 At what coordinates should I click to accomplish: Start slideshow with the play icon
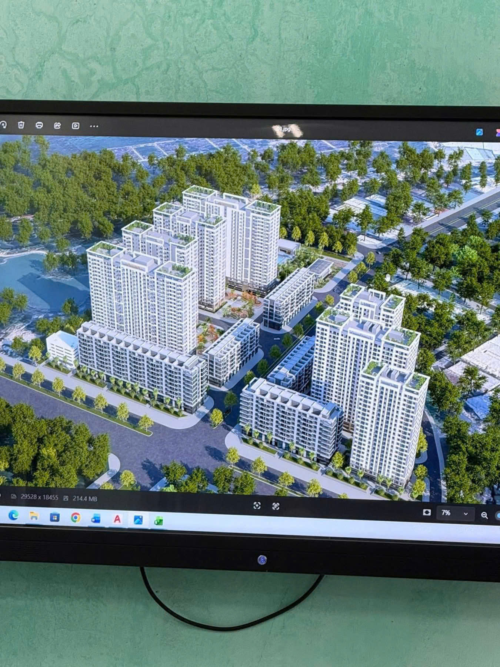76,126
